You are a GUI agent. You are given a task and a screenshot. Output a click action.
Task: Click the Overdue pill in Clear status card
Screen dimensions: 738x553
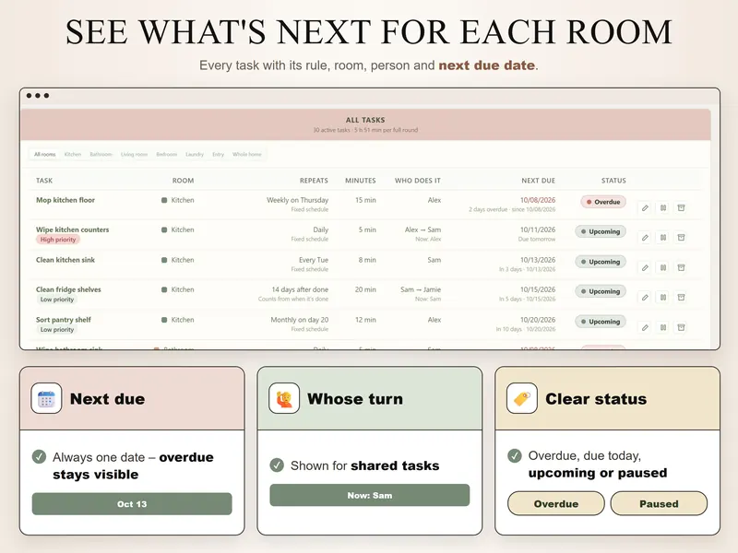(556, 503)
